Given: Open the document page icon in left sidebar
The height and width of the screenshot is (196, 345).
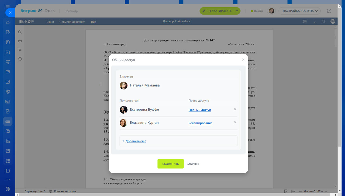Looking at the screenshot, I should click(x=8, y=111).
